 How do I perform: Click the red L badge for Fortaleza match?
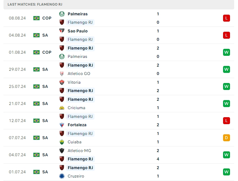227,121
